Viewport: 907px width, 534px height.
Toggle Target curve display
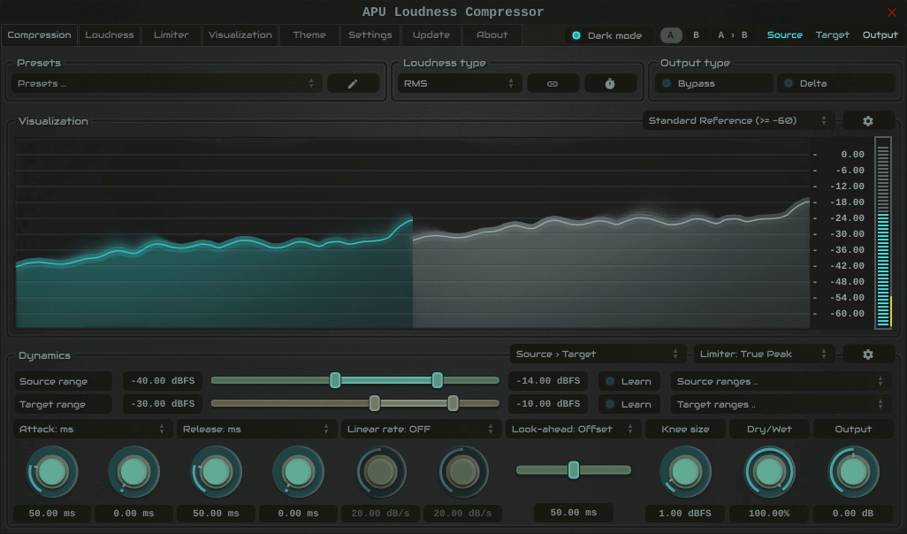click(833, 35)
